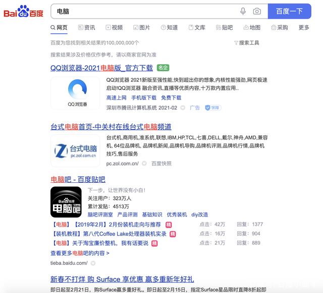Click 精 badge on Coffee Lake post
Viewport: 323px width, 293px height.
click(173, 234)
